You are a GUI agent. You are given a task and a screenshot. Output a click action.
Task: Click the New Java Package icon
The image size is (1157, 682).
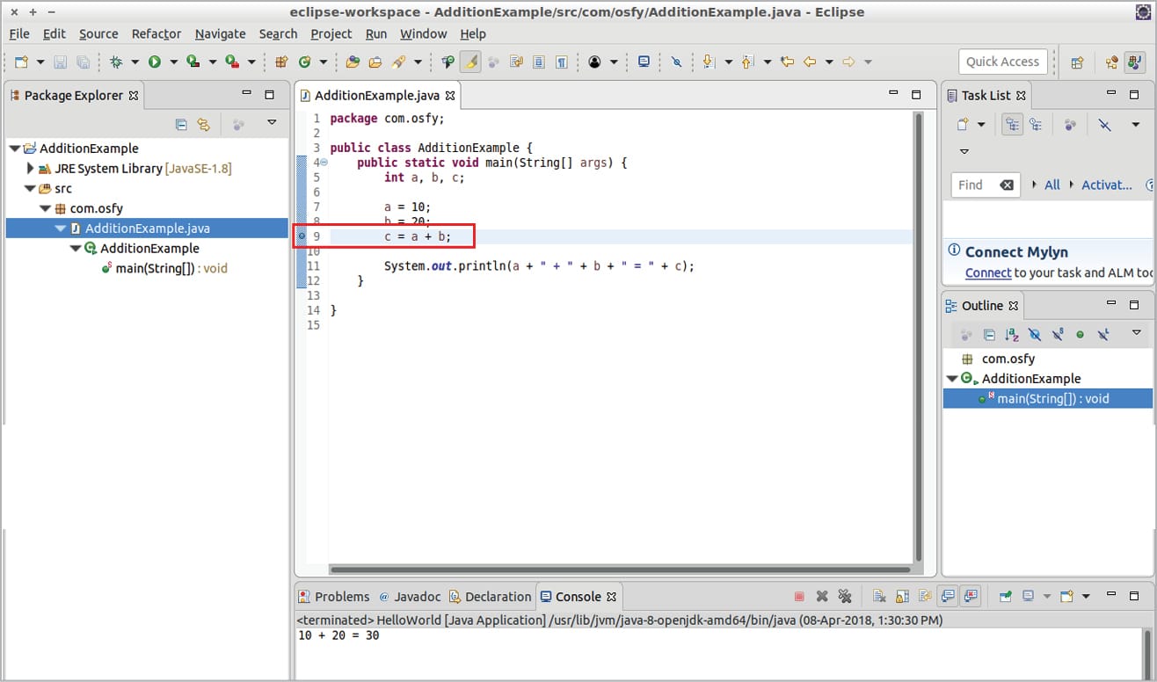281,62
